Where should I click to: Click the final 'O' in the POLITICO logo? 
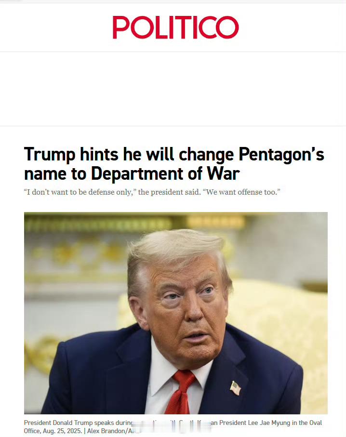[227, 27]
